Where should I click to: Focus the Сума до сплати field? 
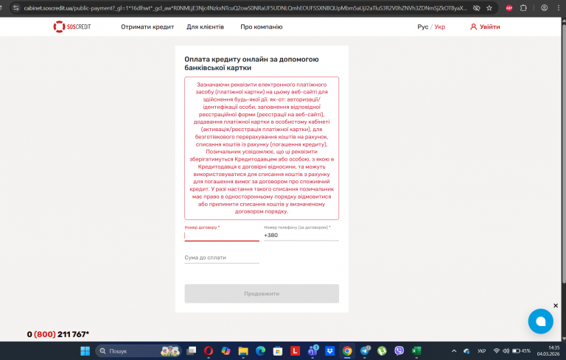click(222, 258)
